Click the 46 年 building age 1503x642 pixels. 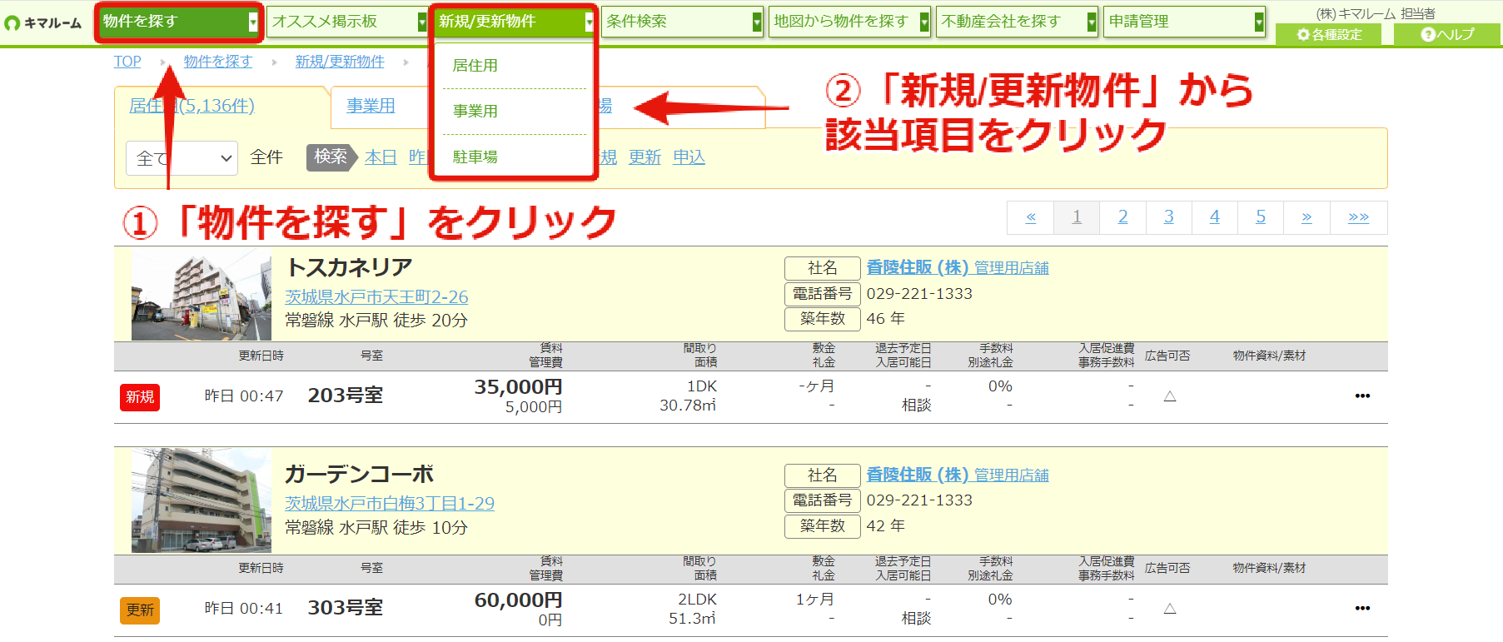[x=885, y=319]
